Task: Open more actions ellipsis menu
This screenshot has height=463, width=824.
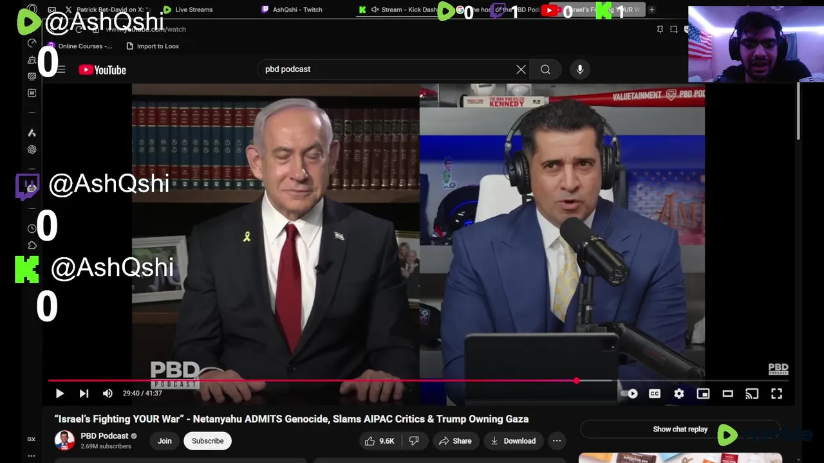Action: coord(557,441)
